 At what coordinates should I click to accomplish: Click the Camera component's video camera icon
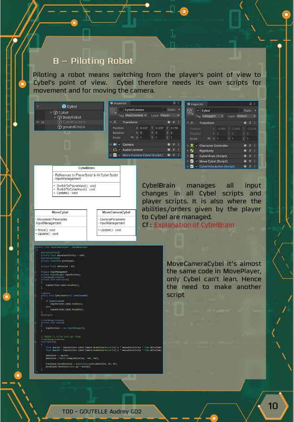coord(115,145)
